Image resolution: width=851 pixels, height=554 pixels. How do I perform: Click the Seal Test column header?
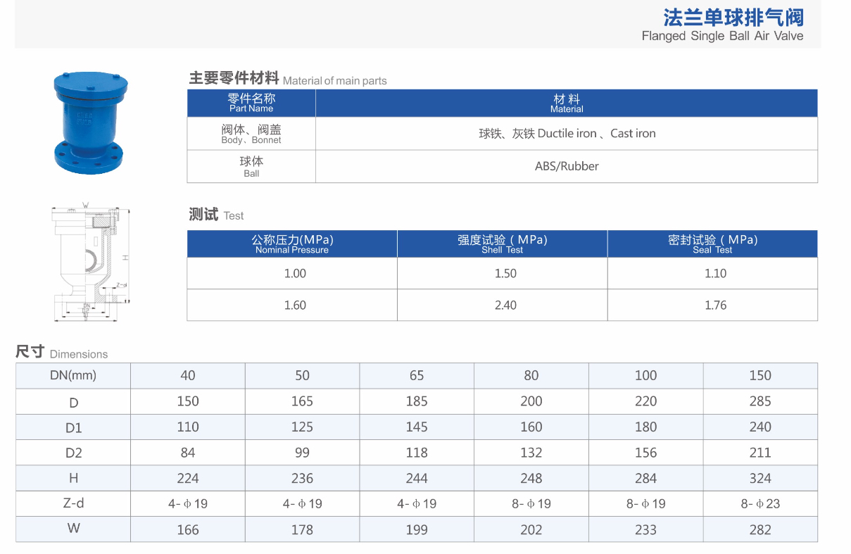713,244
